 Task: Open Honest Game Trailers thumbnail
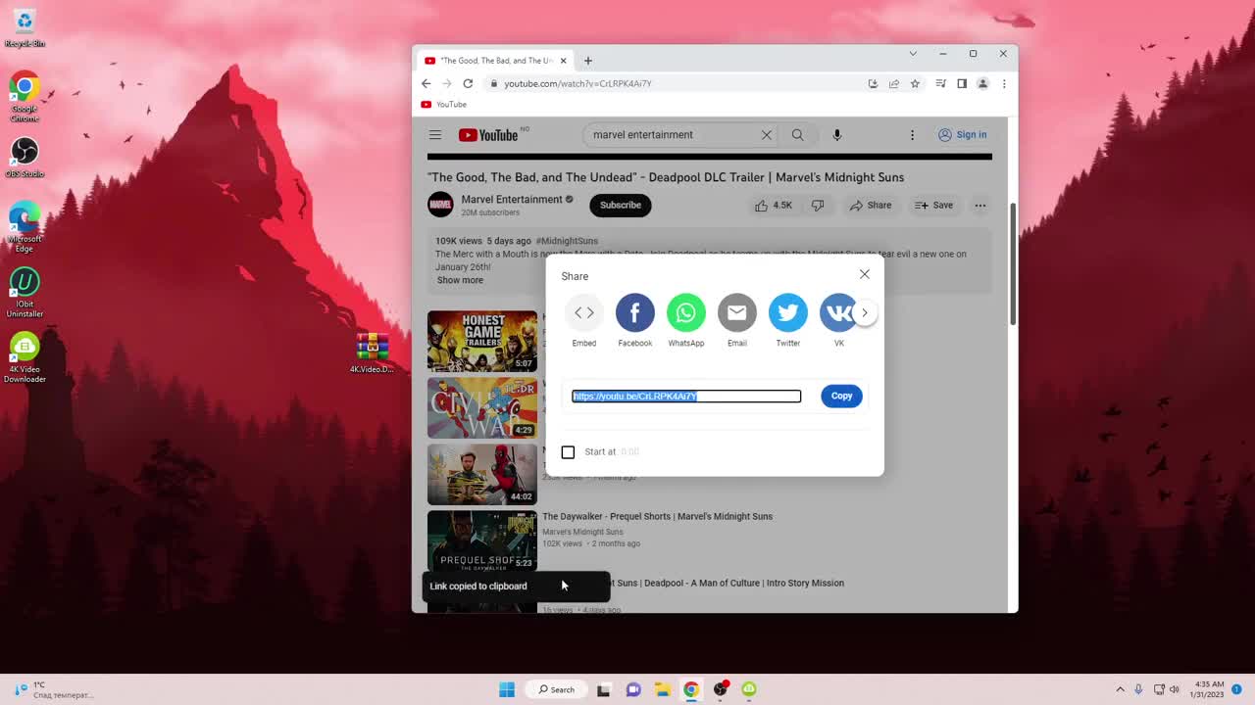tap(482, 341)
